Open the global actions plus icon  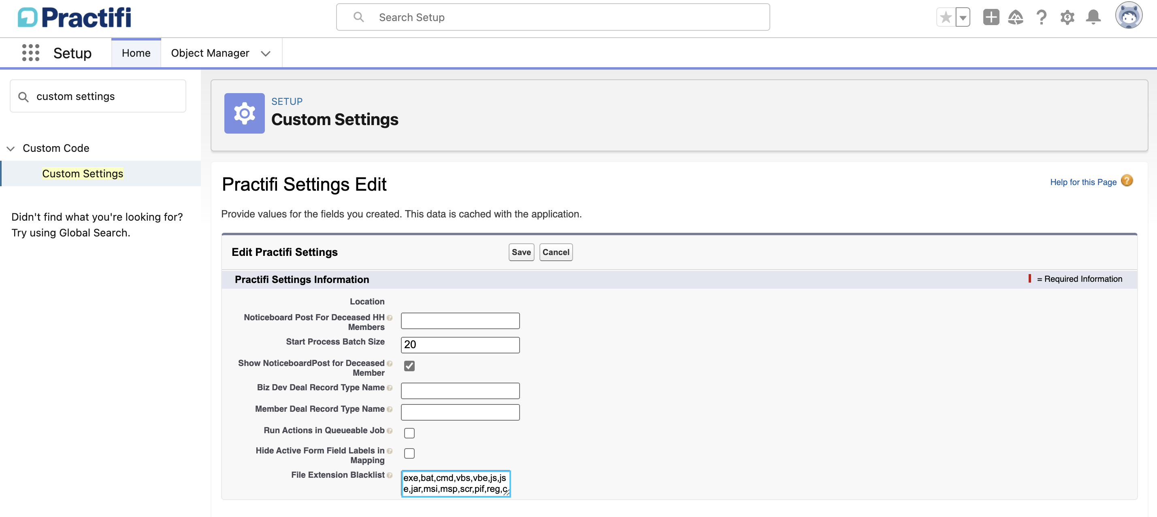coord(991,17)
